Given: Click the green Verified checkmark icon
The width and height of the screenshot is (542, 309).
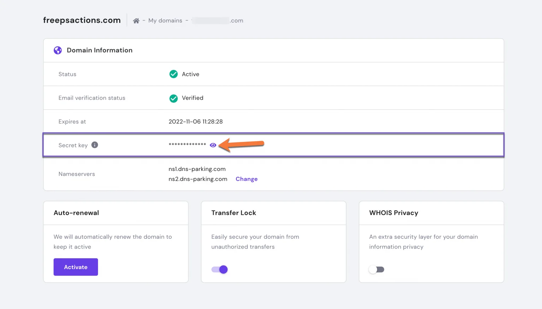Looking at the screenshot, I should 174,98.
